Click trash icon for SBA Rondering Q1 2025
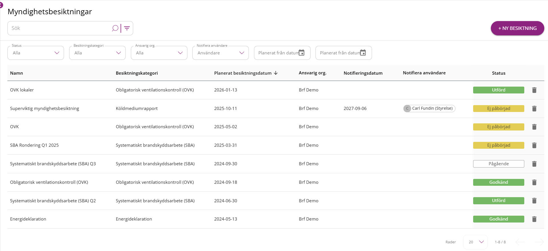The height and width of the screenshot is (251, 548). (x=534, y=145)
